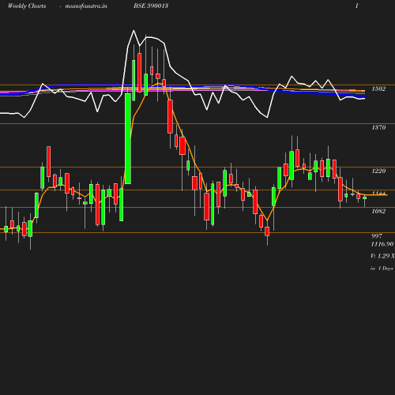Click the 997 price axis label
Image resolution: width=395 pixels, height=395 pixels.
pos(377,236)
